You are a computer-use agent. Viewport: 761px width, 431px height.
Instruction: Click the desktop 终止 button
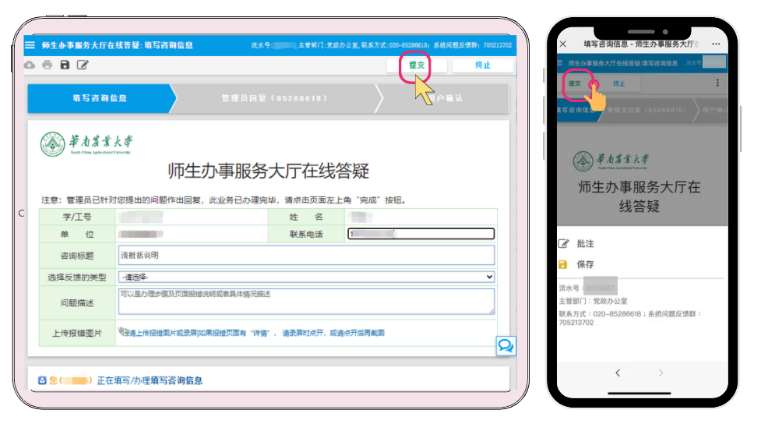[483, 65]
